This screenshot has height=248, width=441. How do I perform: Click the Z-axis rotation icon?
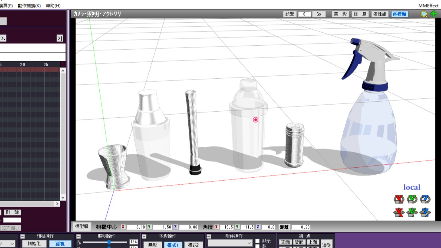pyautogui.click(x=425, y=199)
